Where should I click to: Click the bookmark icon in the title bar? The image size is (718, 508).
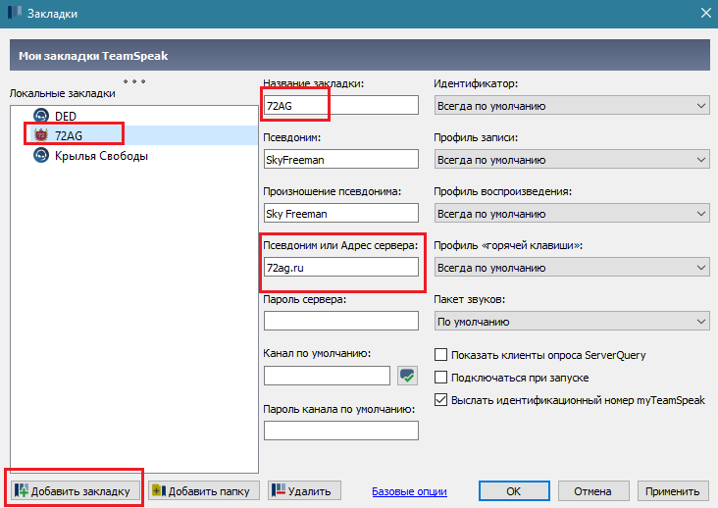14,13
